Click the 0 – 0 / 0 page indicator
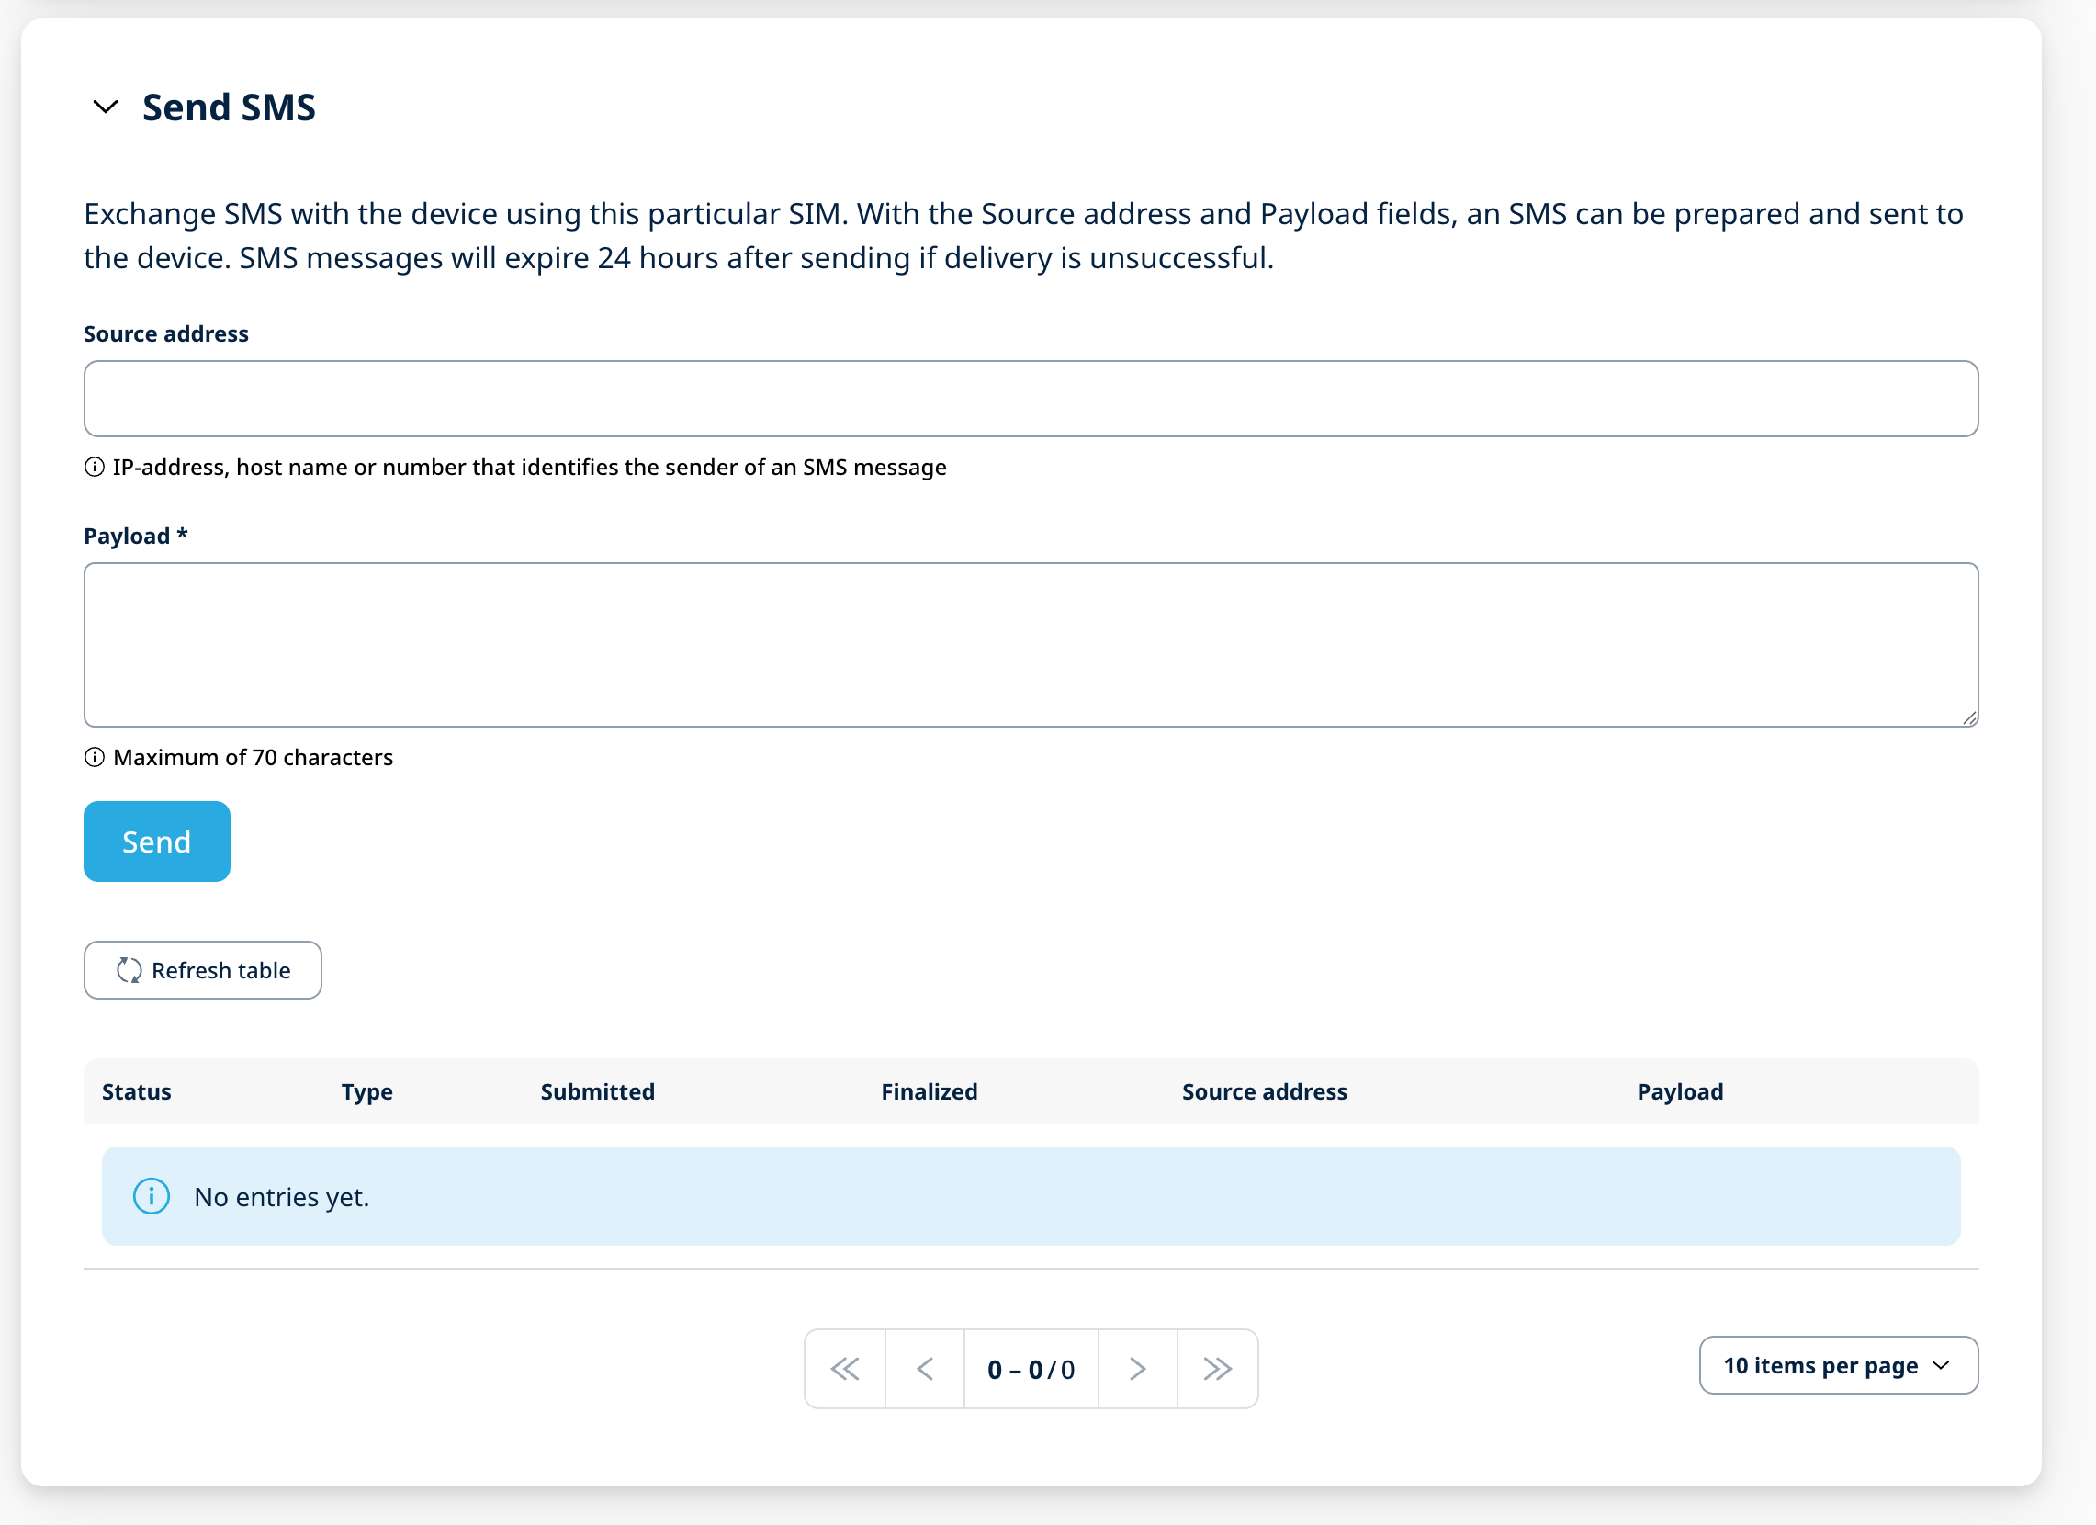This screenshot has width=2096, height=1525. point(1031,1369)
